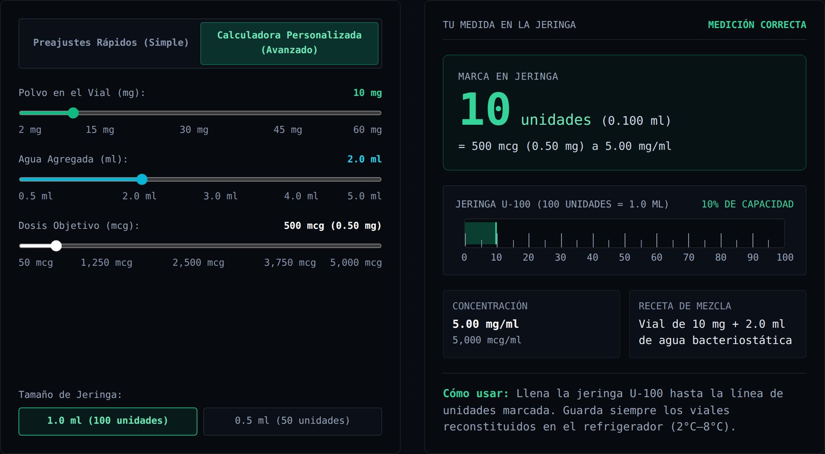The image size is (825, 454).
Task: Click the '5,000 mcg' dose slider tick label
Action: pos(356,263)
